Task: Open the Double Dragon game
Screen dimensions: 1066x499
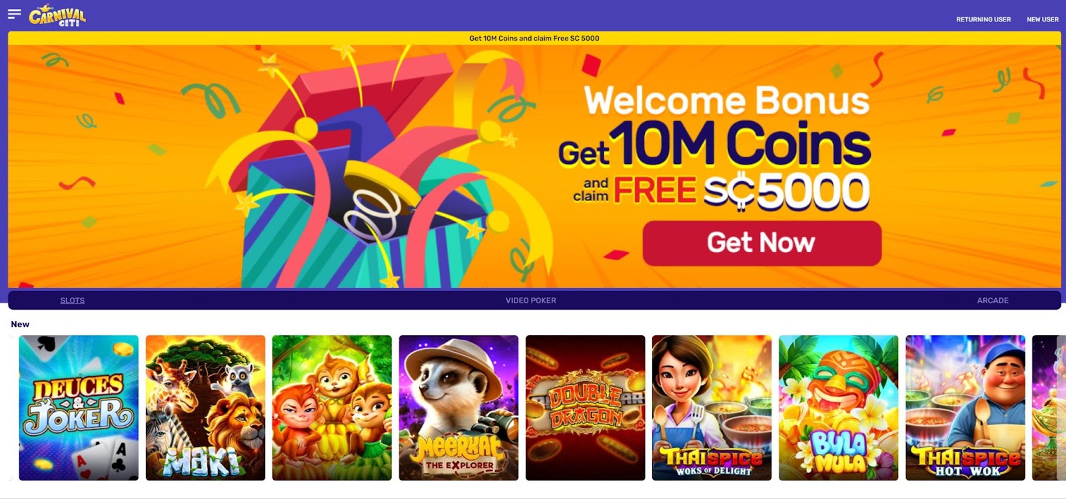Action: (x=585, y=408)
